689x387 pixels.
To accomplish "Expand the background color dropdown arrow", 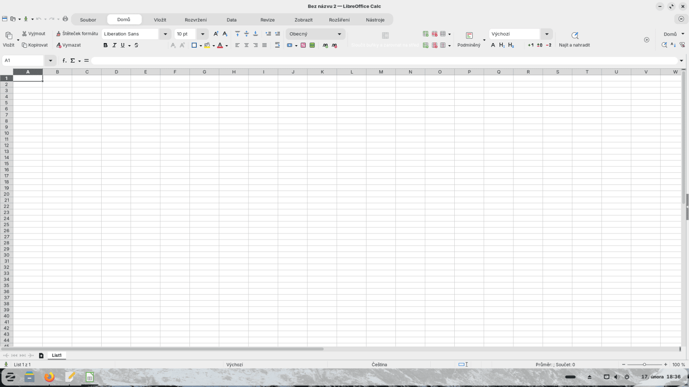I will coord(214,46).
